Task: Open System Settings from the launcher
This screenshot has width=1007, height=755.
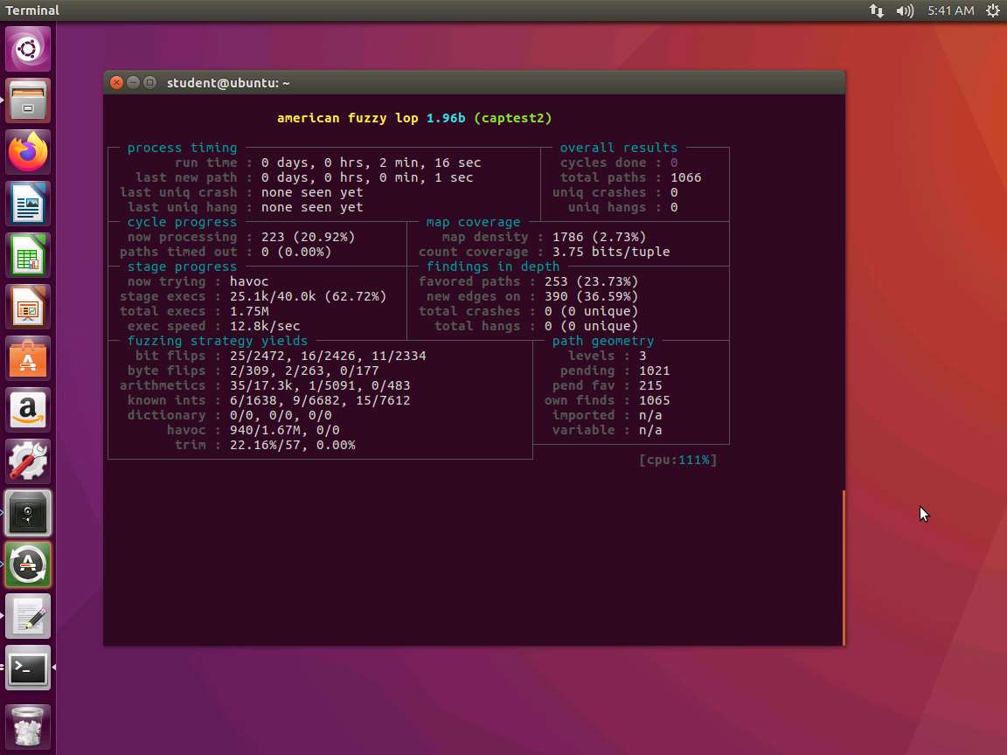Action: [28, 462]
